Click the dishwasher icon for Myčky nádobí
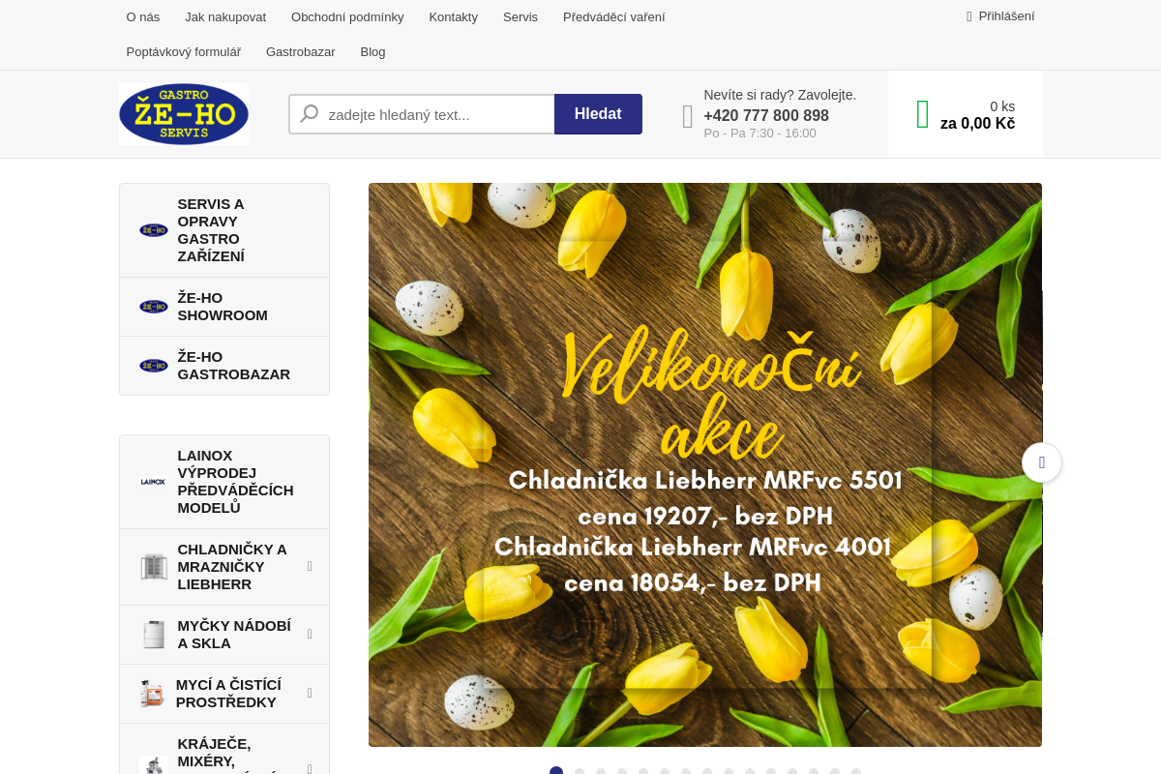 (153, 635)
